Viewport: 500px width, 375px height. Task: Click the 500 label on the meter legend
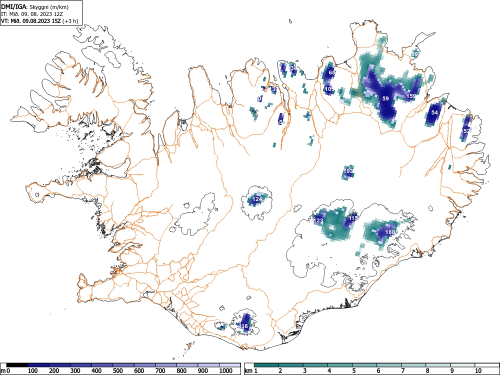pyautogui.click(x=118, y=371)
